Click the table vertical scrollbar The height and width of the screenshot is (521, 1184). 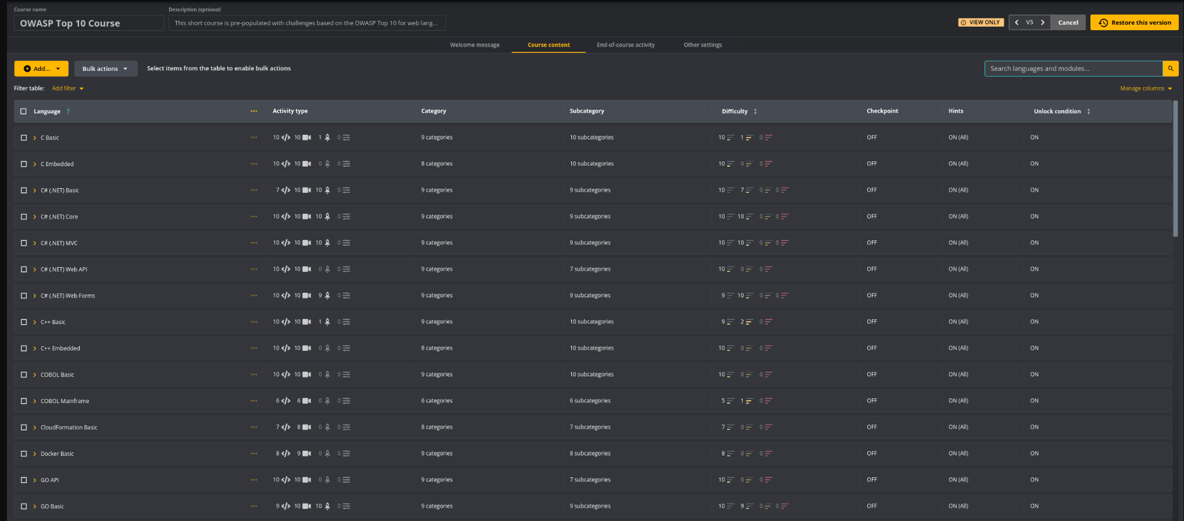(x=1175, y=168)
